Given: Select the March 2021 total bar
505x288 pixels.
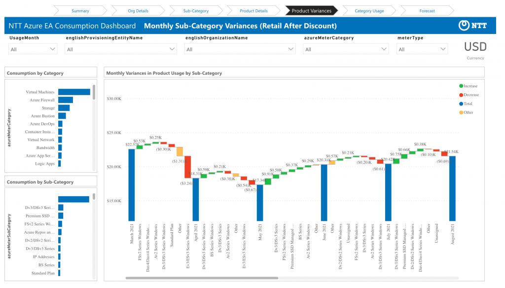Looking at the screenshot, I should [131, 185].
